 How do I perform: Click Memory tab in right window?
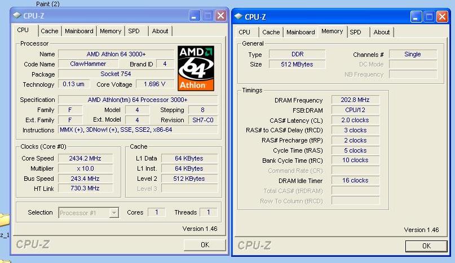[332, 32]
